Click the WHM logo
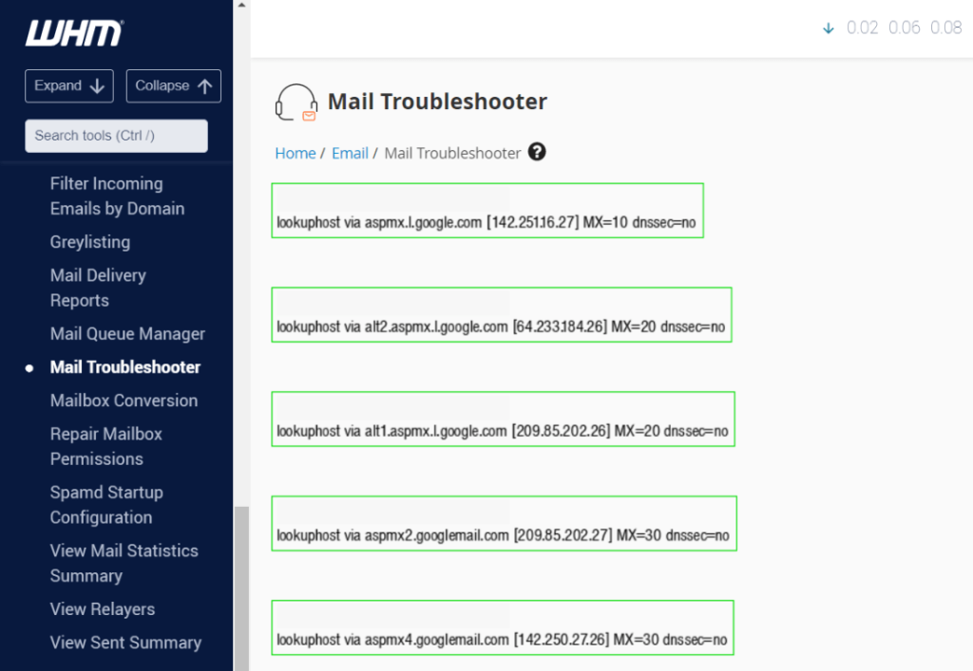Screen dimensions: 973x671 71,31
